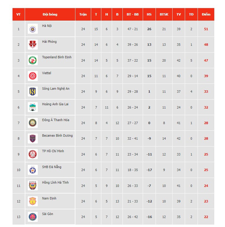The height and width of the screenshot is (227, 225).
Task: Click the Hồng Lĩnh Hà Tĩnh logo
Action: click(33, 186)
